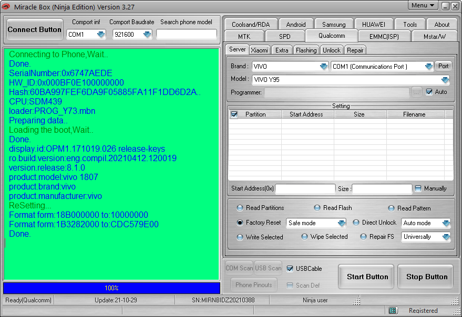
Task: Toggle the Partition select-all checkbox
Action: 234,114
